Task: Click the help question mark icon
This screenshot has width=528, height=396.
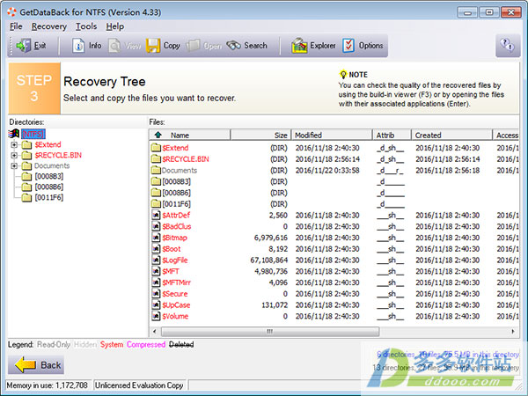Action: click(508, 45)
